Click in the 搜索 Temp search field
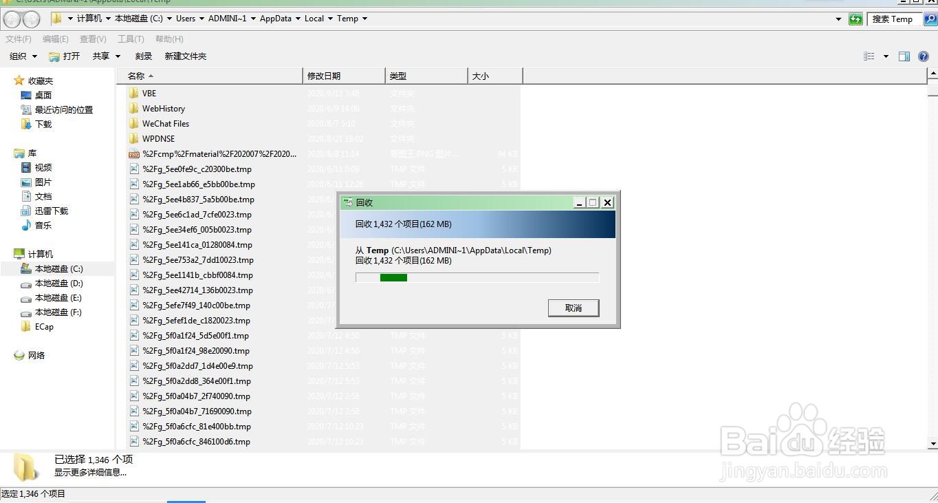The height and width of the screenshot is (503, 938). 895,19
